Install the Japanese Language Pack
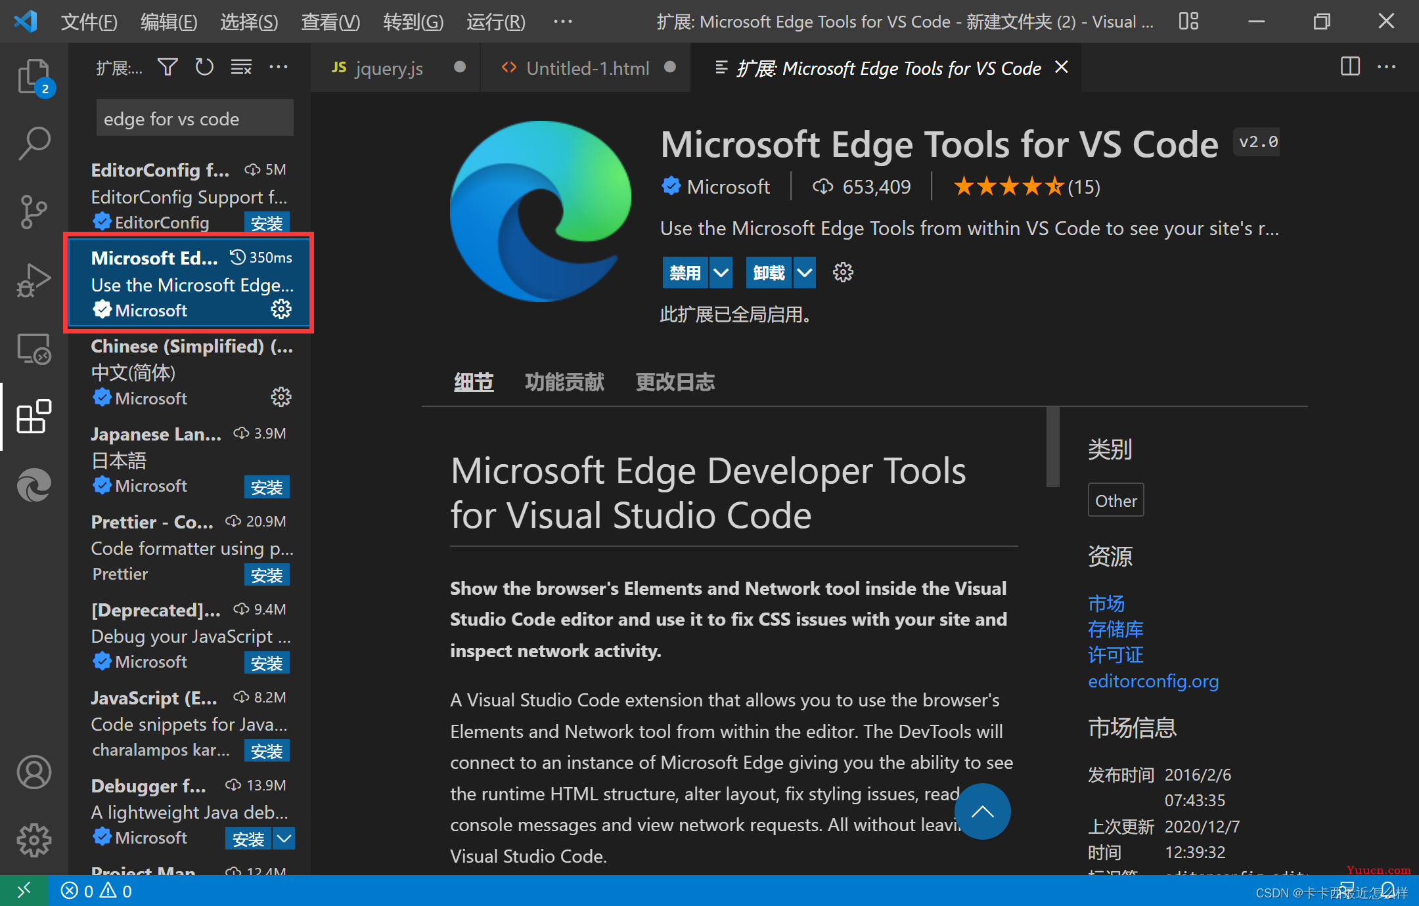This screenshot has width=1419, height=906. pyautogui.click(x=267, y=486)
